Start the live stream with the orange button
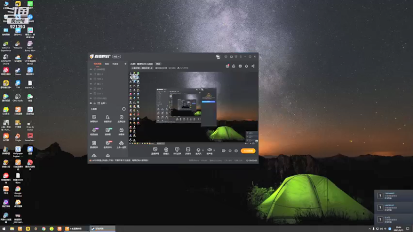 coord(248,151)
